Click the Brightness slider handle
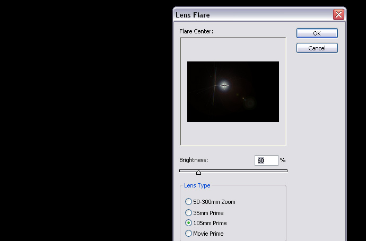The height and width of the screenshot is (241, 366). [x=198, y=173]
